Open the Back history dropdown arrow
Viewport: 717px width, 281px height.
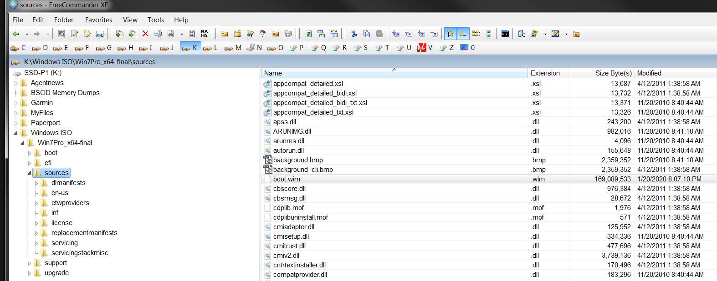click(27, 34)
